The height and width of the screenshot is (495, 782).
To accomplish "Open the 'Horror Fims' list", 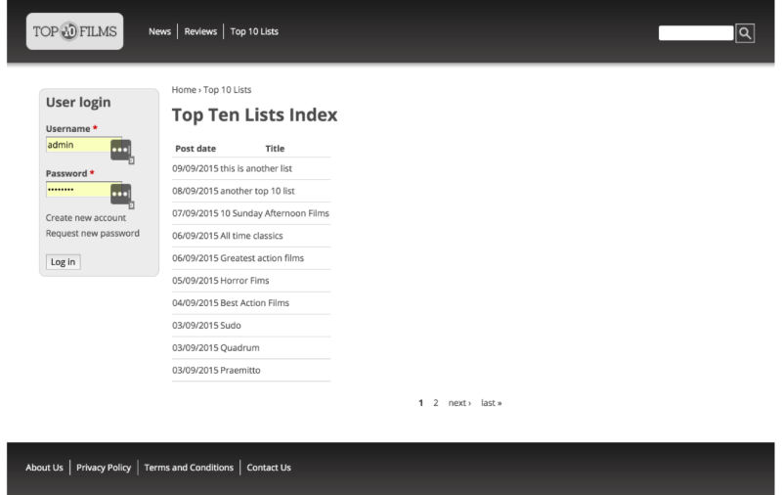I will click(x=245, y=281).
